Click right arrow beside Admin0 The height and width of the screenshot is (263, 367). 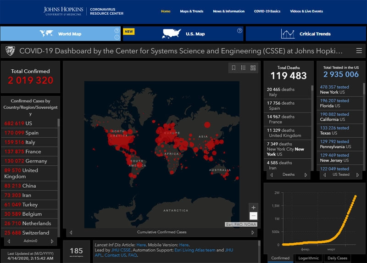[x=52, y=241]
